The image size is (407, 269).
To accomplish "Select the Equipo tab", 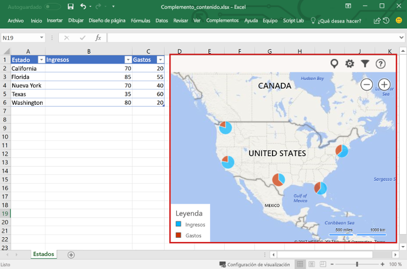I will (x=270, y=21).
